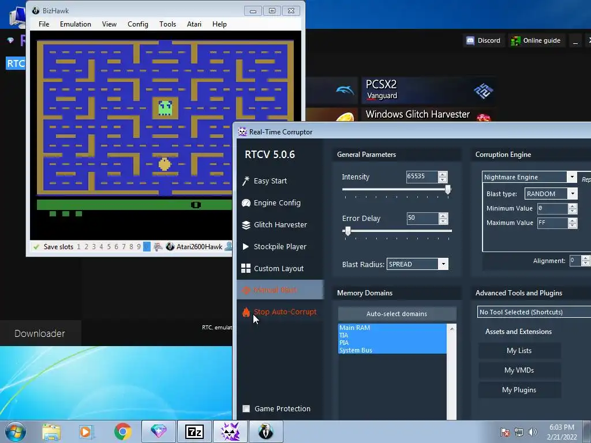The image size is (591, 443).
Task: Click the Action Center flag tray icon
Action: pyautogui.click(x=504, y=432)
